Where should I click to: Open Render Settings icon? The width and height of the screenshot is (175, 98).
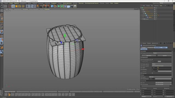coord(48,6)
